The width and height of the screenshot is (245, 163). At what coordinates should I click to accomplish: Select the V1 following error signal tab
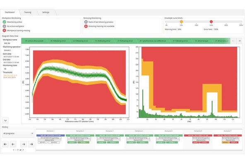tap(103, 41)
